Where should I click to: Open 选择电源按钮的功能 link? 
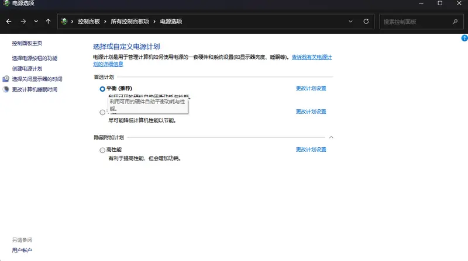35,58
